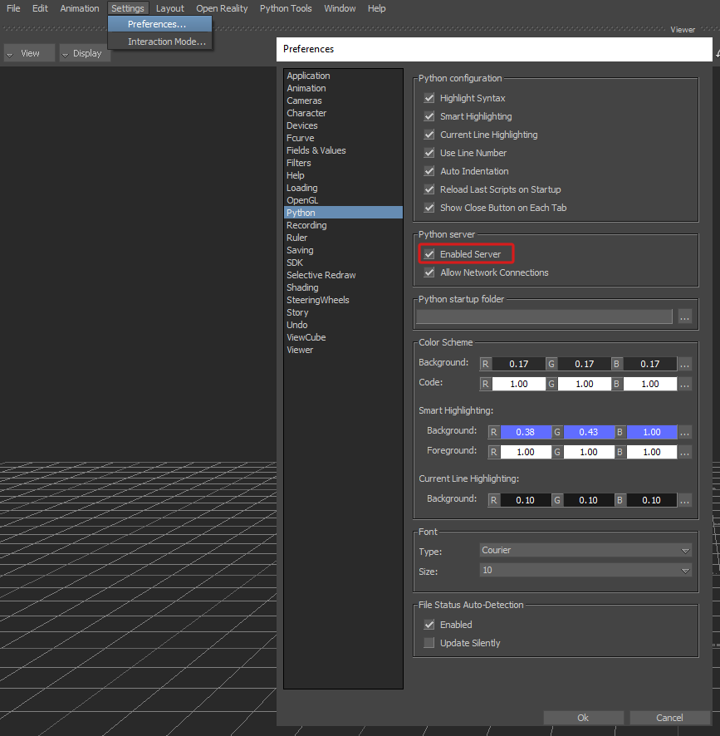
Task: Open the File menu
Action: [13, 8]
